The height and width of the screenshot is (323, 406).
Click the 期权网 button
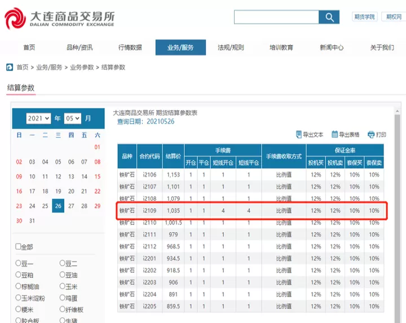point(394,17)
